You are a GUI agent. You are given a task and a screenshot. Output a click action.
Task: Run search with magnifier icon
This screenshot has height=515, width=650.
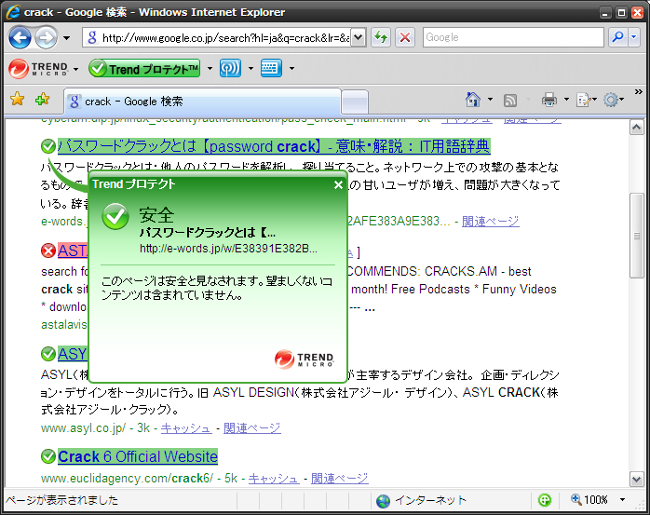617,37
